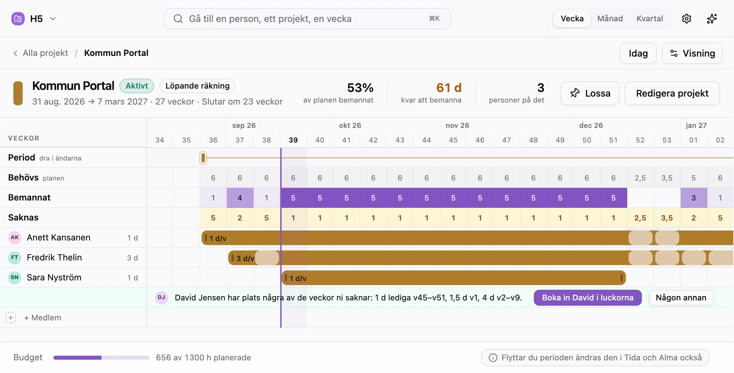Image resolution: width=734 pixels, height=373 pixels.
Task: Click the Kommun Portal breadcrumb title
Action: click(x=116, y=53)
